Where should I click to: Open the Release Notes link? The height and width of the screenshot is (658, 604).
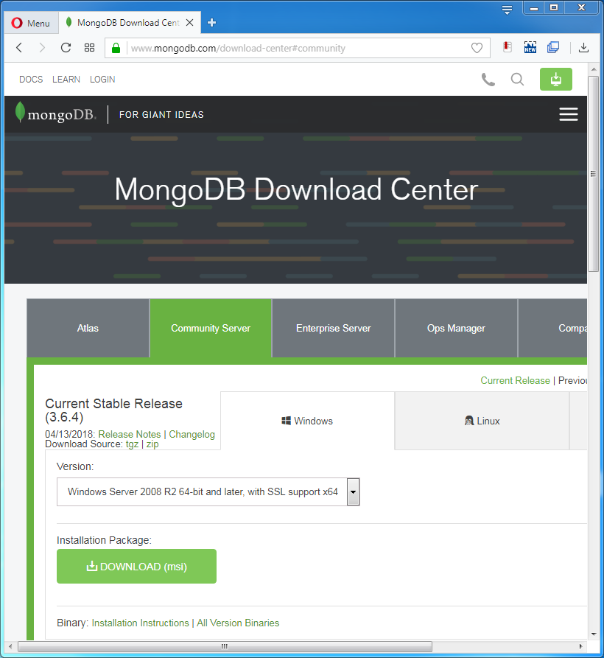pos(129,434)
